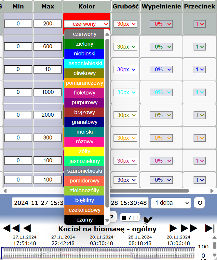Click the start date-time input field
217x260 pixels.
tap(38, 203)
